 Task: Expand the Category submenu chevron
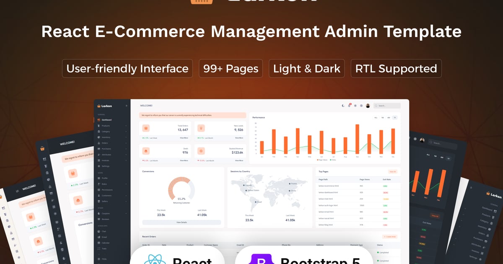(126, 132)
